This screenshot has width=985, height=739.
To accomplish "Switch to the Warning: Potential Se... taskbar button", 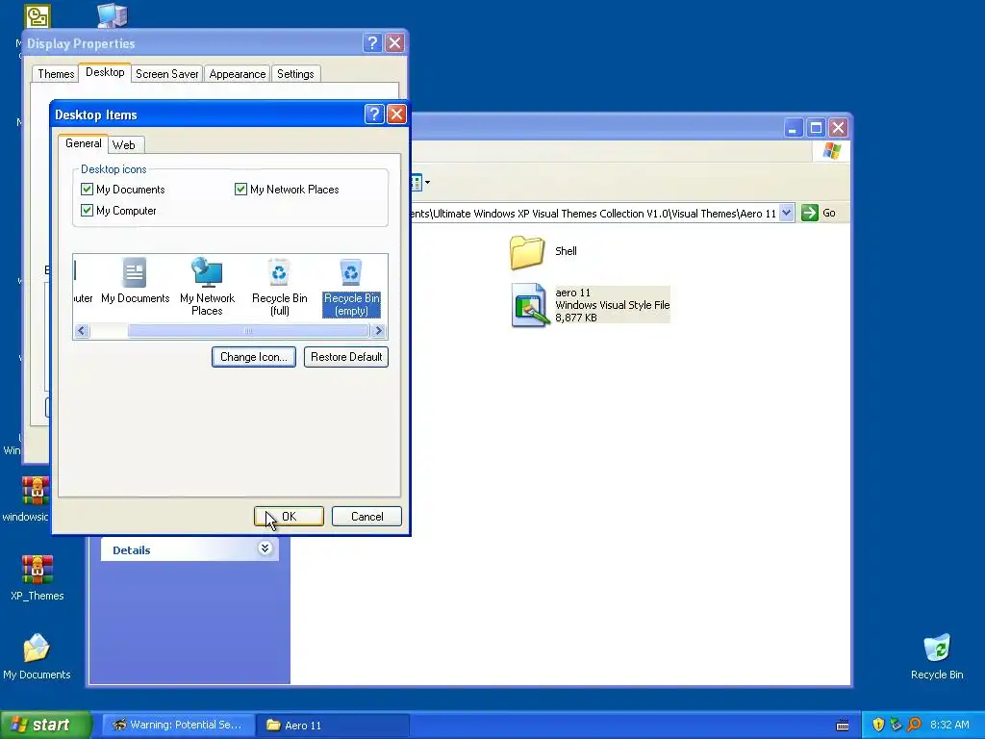I will [x=178, y=725].
